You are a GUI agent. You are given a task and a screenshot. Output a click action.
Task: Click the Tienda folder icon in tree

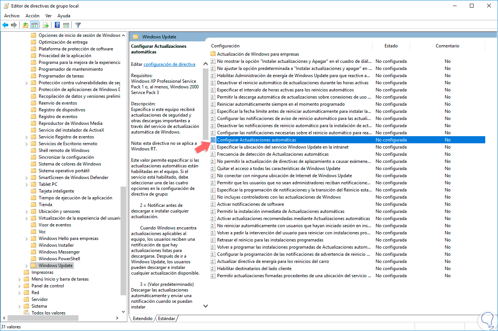click(x=34, y=205)
